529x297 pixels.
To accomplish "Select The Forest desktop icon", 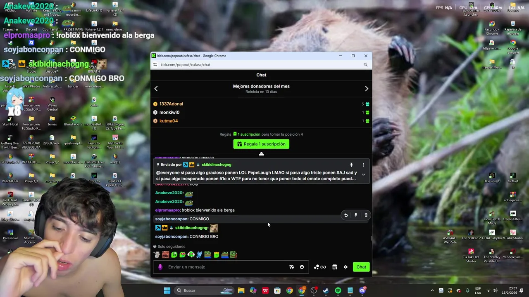I will (x=492, y=178).
